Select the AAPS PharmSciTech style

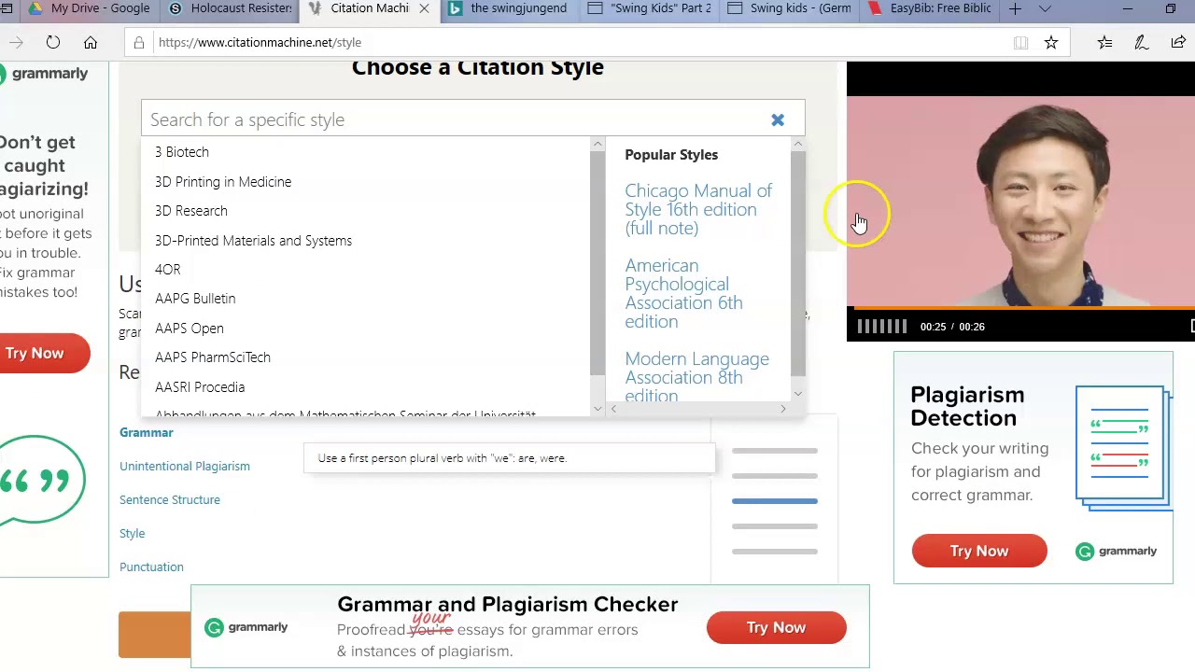coord(213,357)
